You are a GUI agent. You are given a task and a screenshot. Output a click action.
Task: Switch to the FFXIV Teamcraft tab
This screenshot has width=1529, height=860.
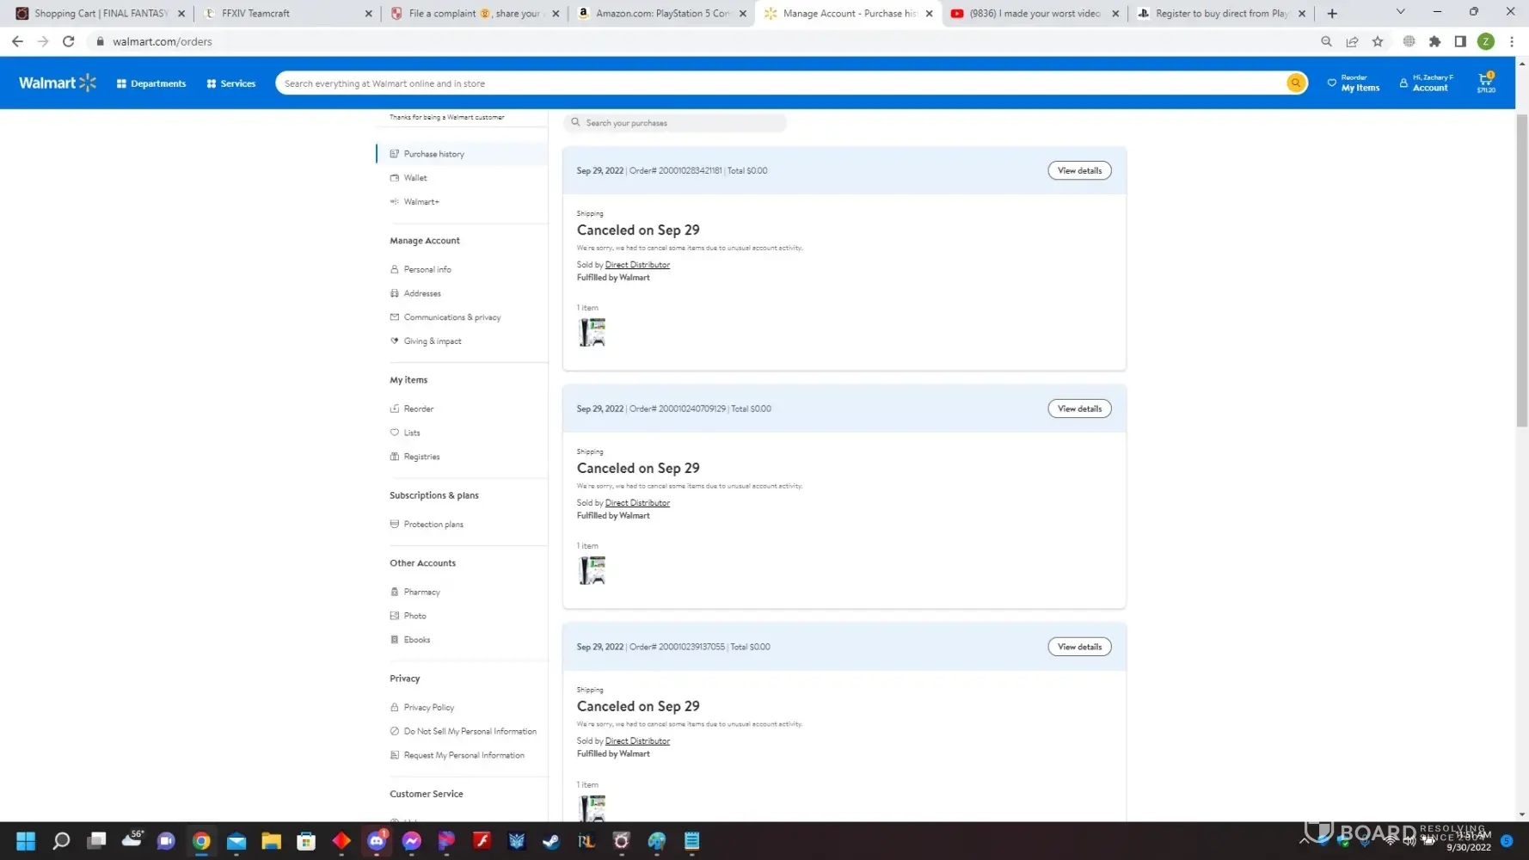pyautogui.click(x=284, y=13)
